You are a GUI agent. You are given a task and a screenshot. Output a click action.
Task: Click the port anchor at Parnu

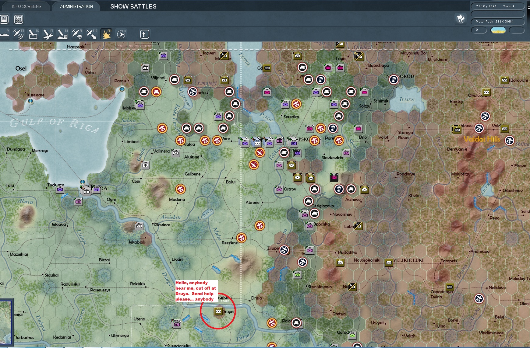[x=122, y=89]
